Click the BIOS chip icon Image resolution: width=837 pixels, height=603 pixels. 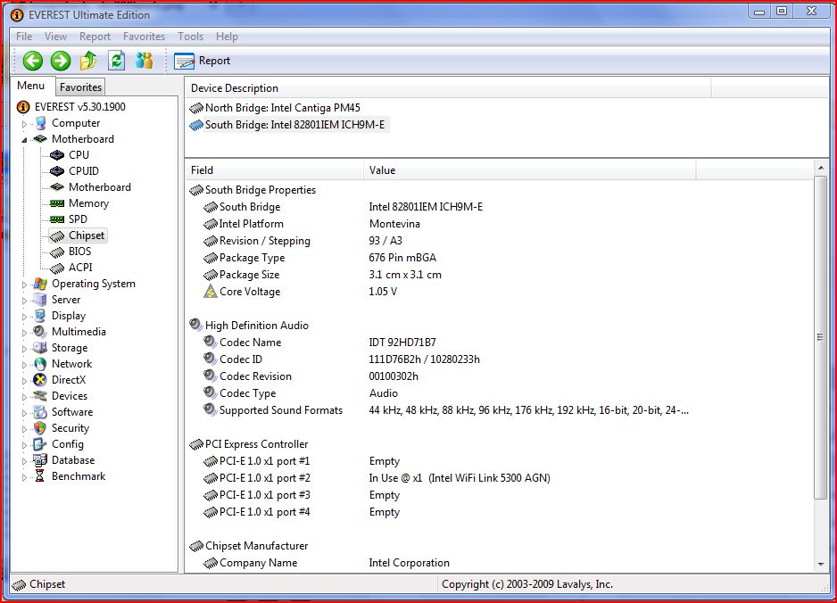tap(57, 252)
